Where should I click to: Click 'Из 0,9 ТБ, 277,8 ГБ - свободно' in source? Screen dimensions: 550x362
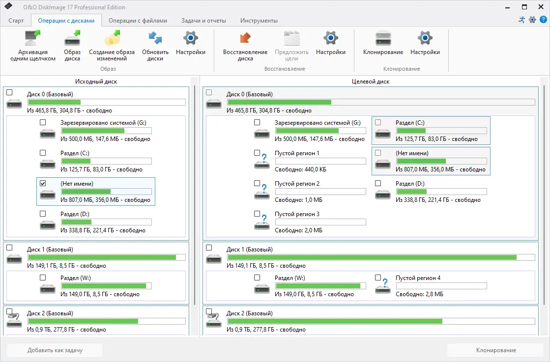click(x=67, y=330)
